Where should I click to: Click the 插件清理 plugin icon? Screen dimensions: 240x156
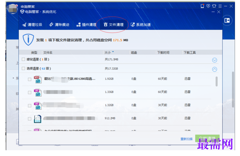click(78, 24)
